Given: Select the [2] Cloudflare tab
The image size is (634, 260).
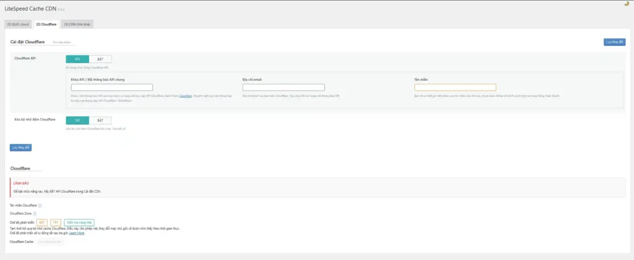Looking at the screenshot, I should pyautogui.click(x=46, y=25).
